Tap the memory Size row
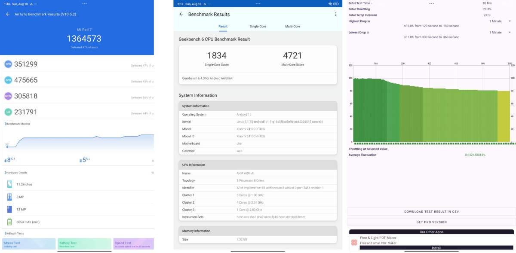 point(258,239)
